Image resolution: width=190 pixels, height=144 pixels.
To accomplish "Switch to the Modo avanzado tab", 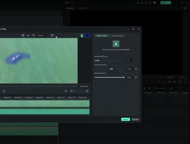I will (117, 36).
